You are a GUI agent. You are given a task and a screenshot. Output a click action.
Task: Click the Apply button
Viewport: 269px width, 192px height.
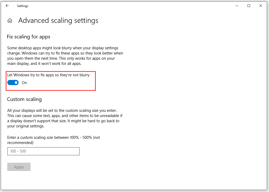tap(19, 167)
